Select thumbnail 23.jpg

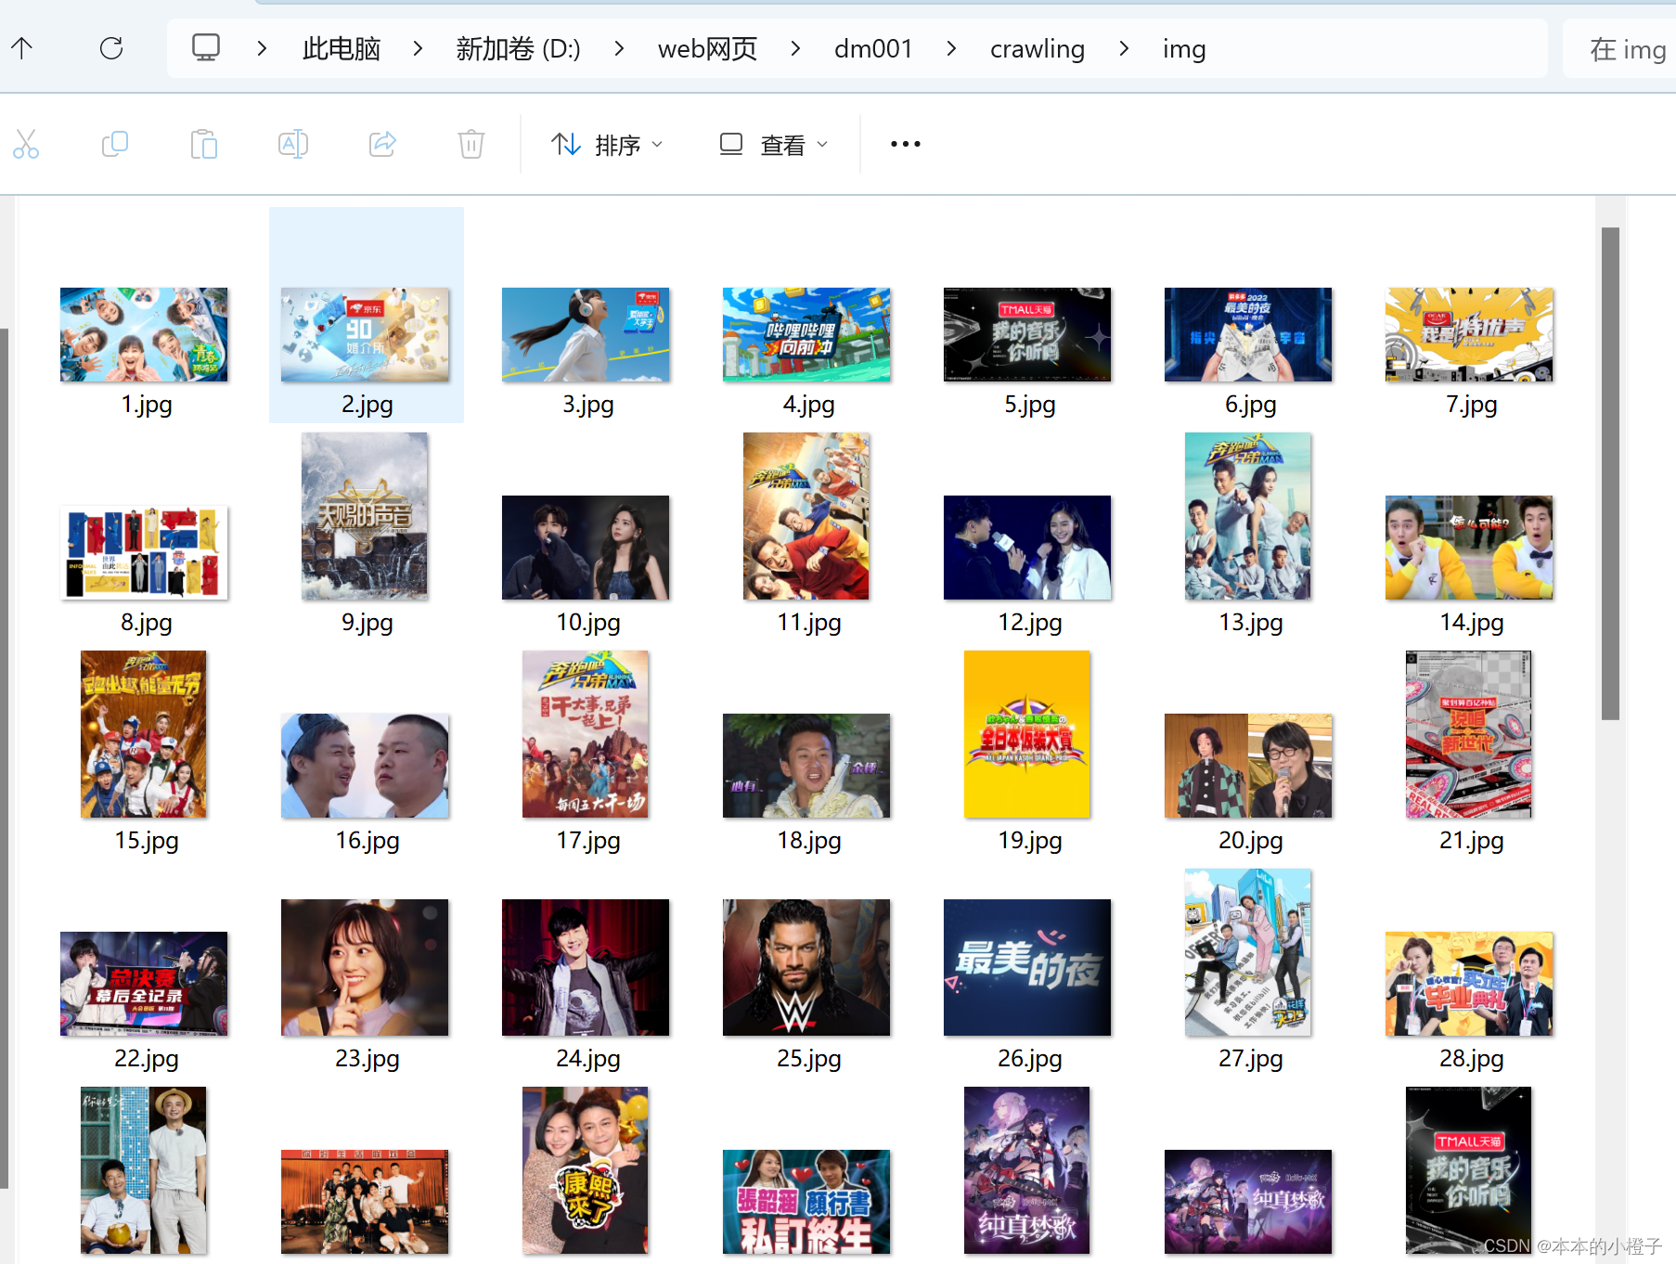tap(365, 967)
